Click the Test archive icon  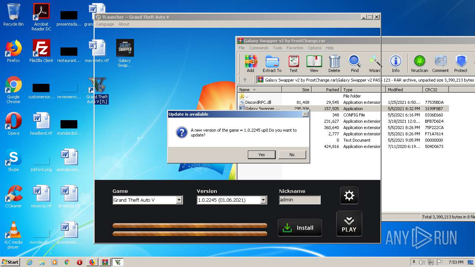(x=294, y=63)
